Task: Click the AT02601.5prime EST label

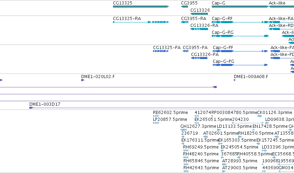Action: [220, 133]
